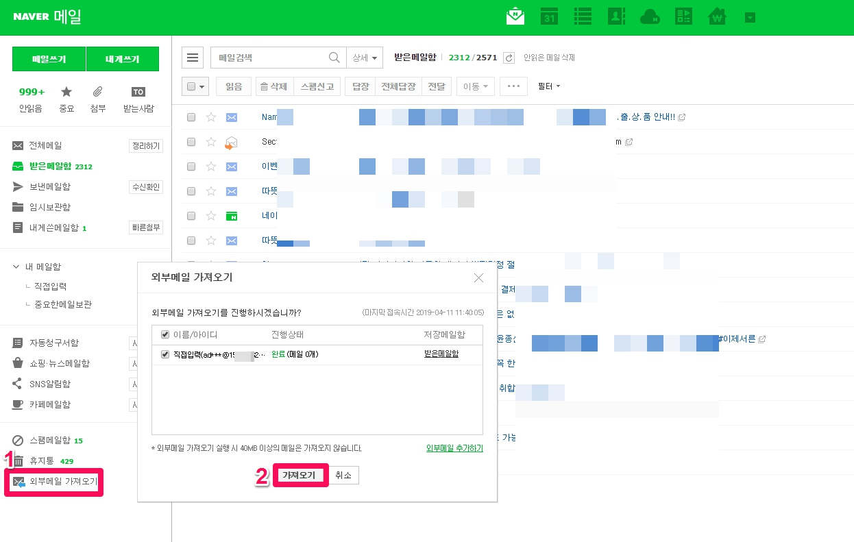This screenshot has height=542, width=854.
Task: Open the address book icon in header
Action: (617, 17)
